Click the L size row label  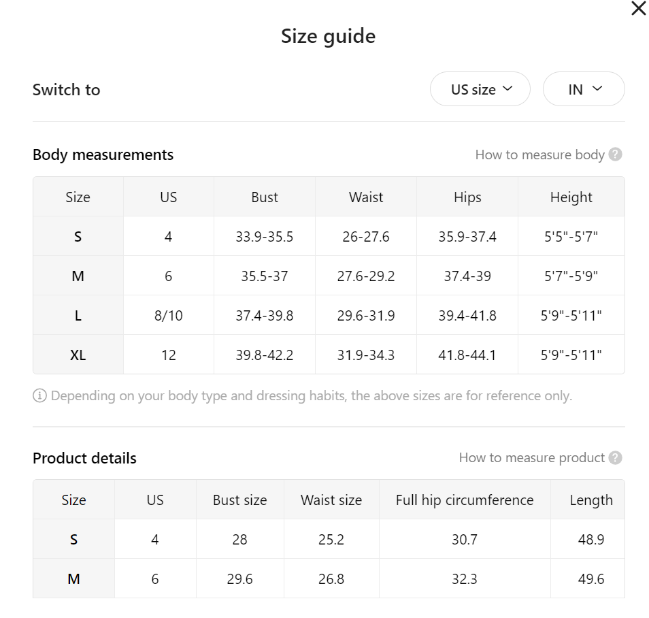tap(78, 316)
